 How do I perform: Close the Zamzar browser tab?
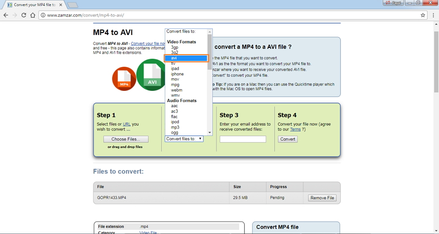coord(61,5)
